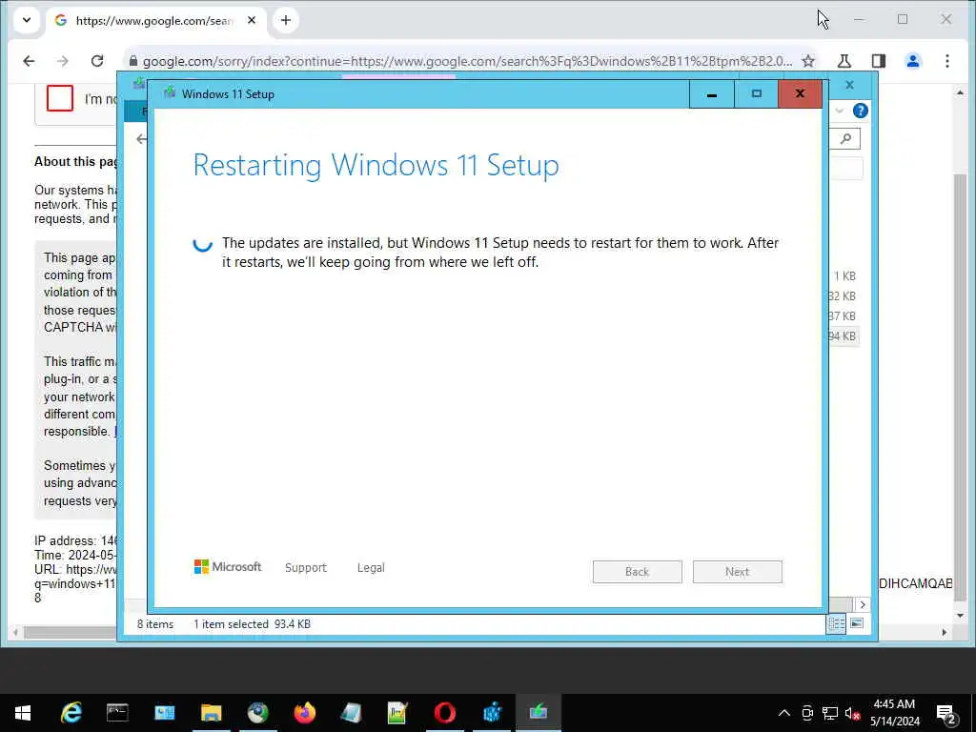Switch File Explorer to details view
This screenshot has width=976, height=732.
[836, 623]
